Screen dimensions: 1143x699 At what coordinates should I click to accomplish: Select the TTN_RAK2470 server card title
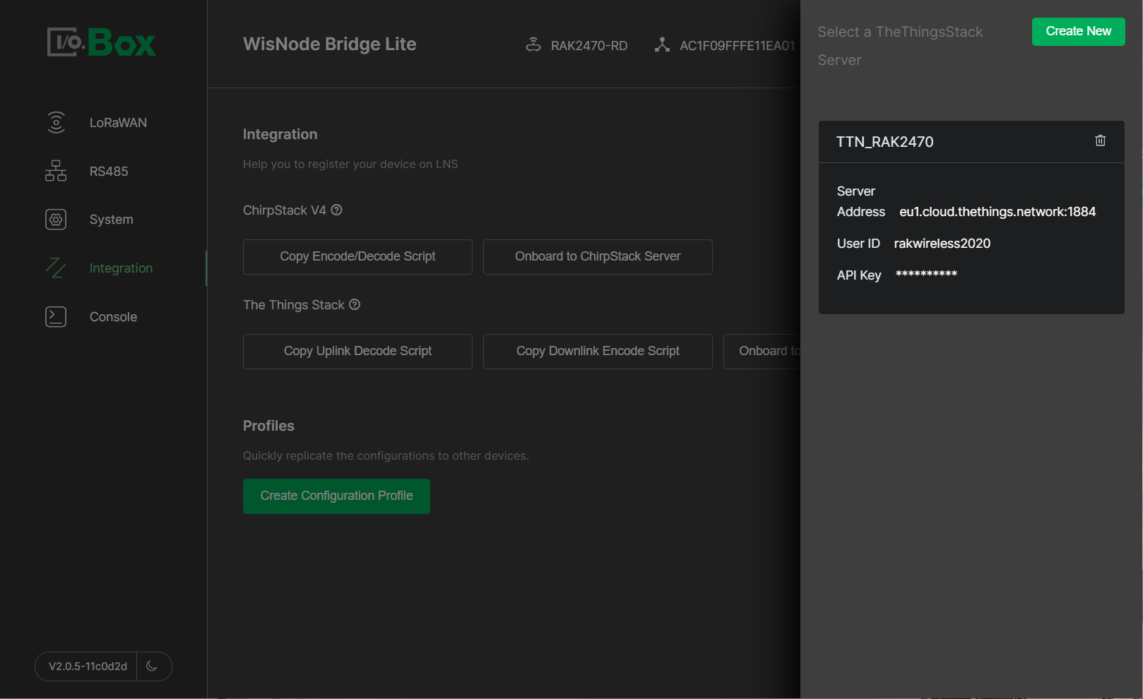[x=884, y=142]
